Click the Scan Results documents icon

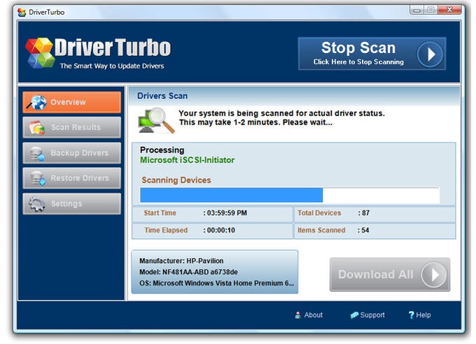click(x=36, y=128)
